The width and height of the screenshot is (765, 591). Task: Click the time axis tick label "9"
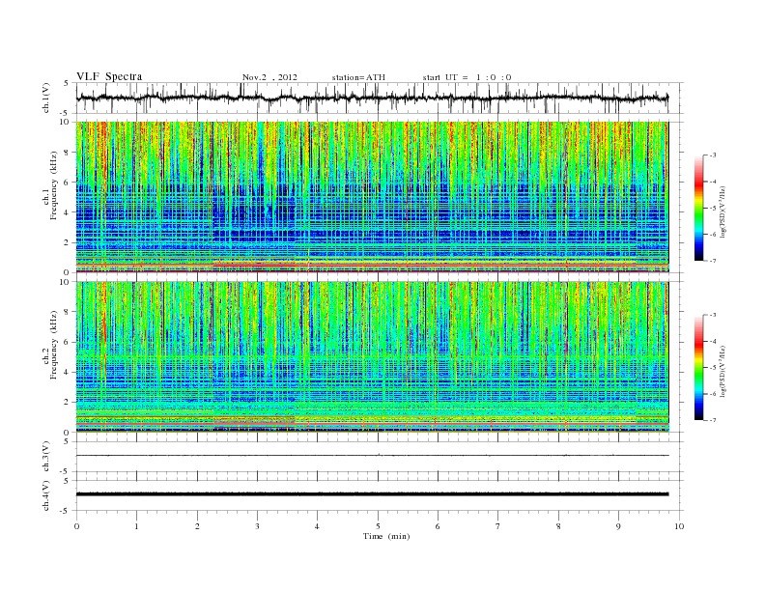coord(618,526)
